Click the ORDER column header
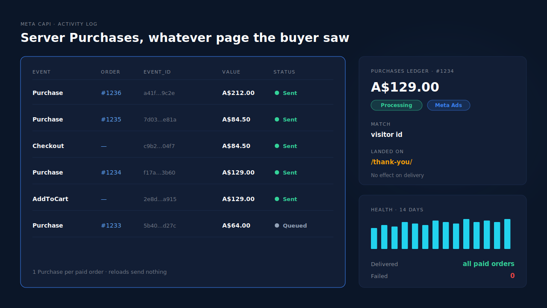The width and height of the screenshot is (547, 308). coord(111,72)
